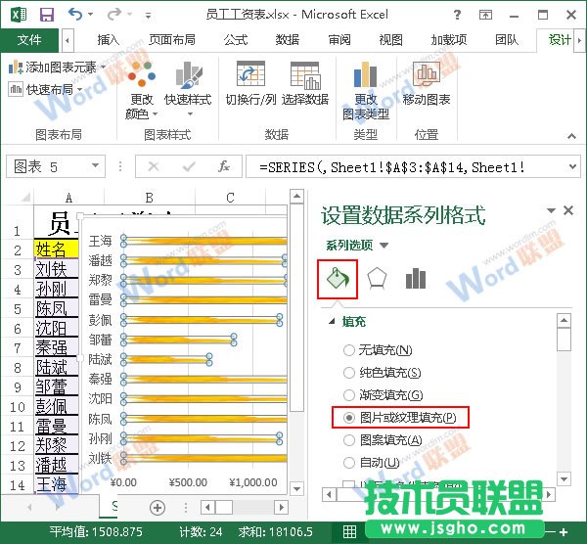The image size is (587, 544).
Task: Open the 文件 File tab
Action: [x=29, y=40]
